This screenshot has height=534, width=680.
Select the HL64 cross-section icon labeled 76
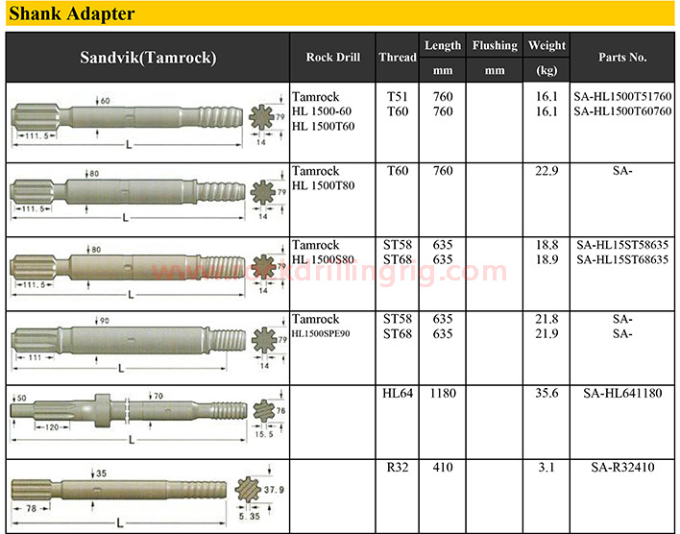(266, 414)
